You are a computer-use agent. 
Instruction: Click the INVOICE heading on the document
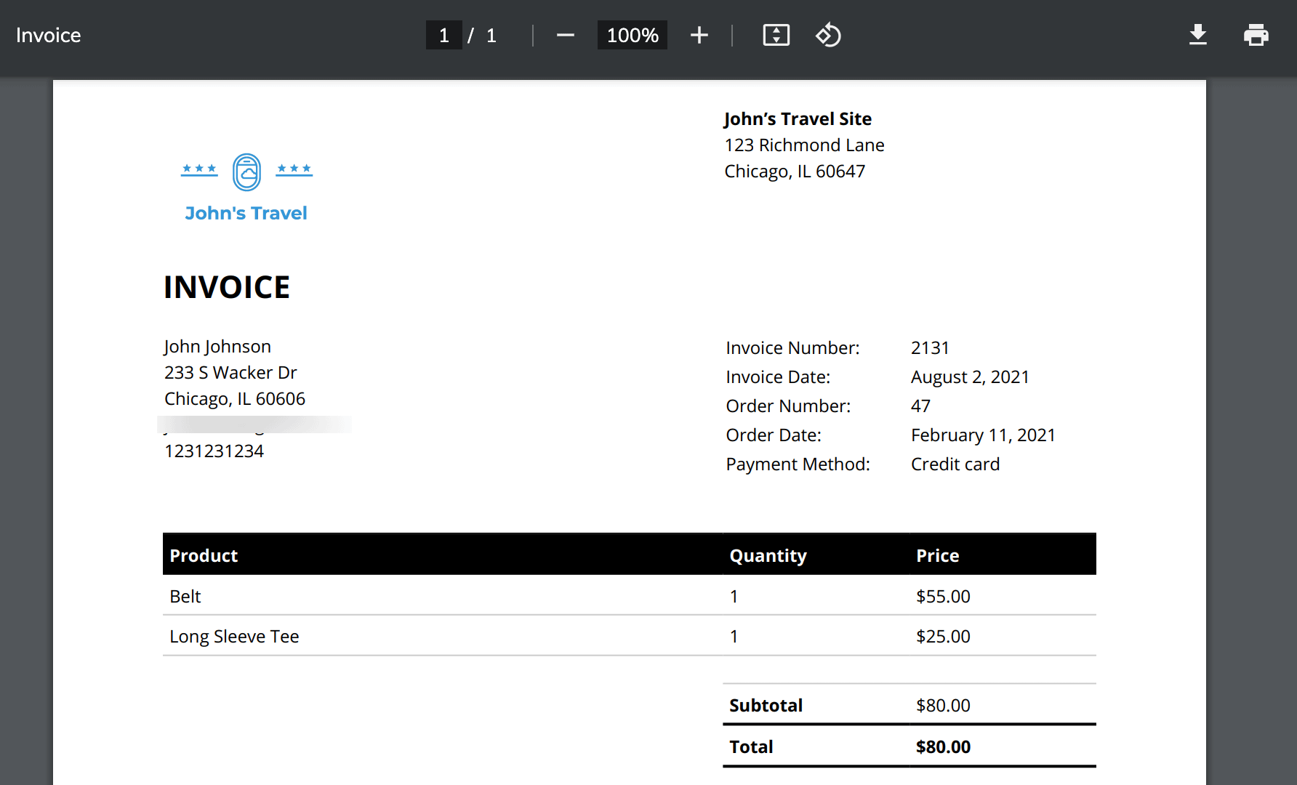pyautogui.click(x=228, y=286)
